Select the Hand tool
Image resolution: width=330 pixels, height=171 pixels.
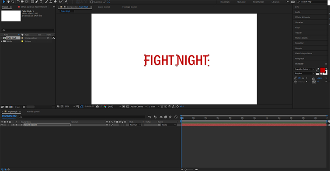(x=8, y=2)
